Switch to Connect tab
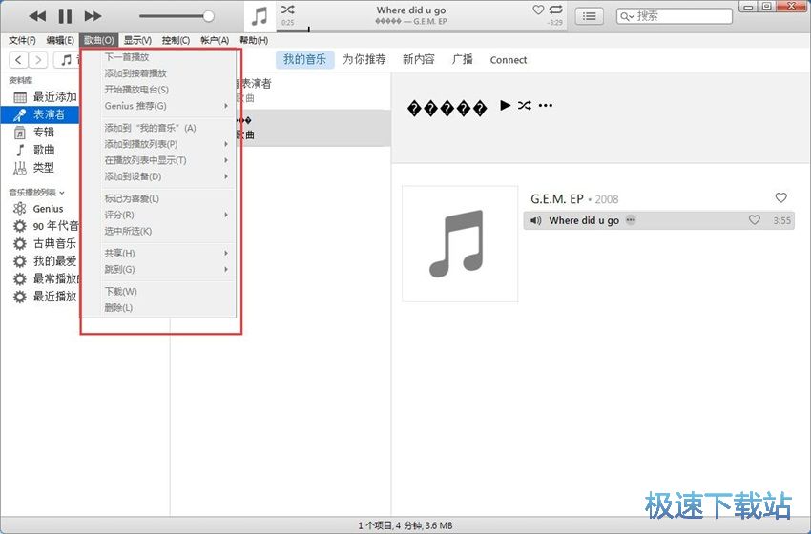The image size is (811, 534). pyautogui.click(x=508, y=60)
